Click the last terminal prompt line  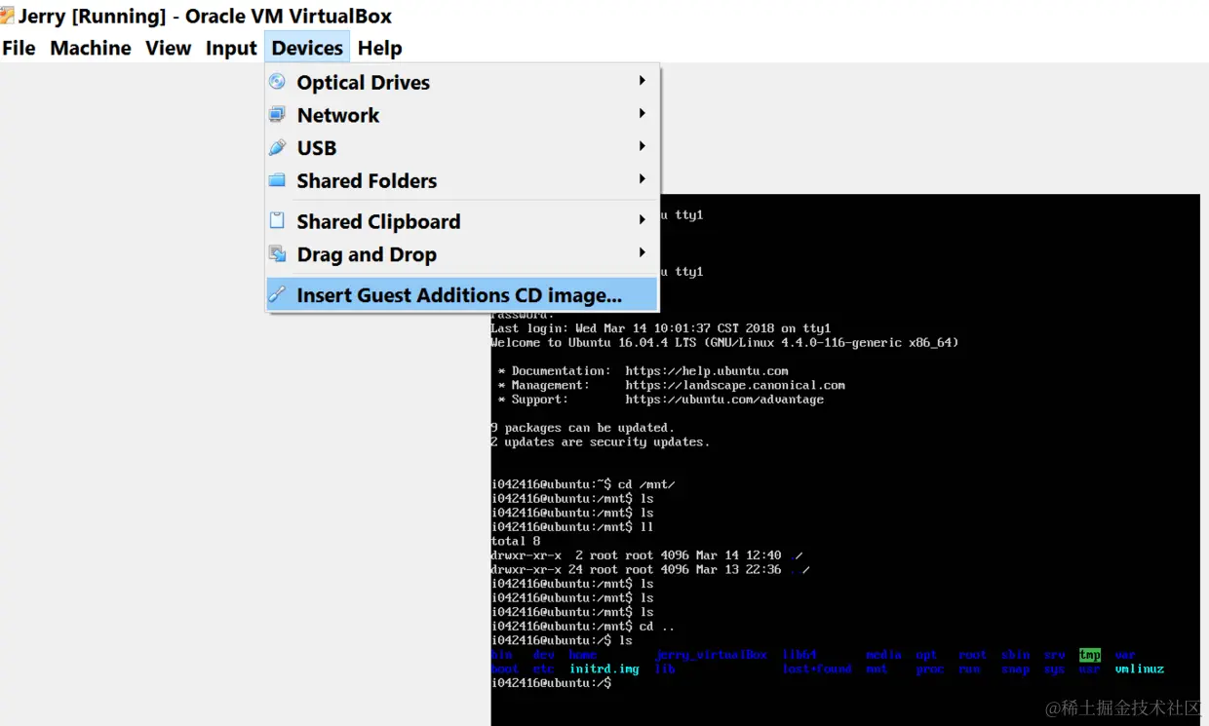point(551,683)
